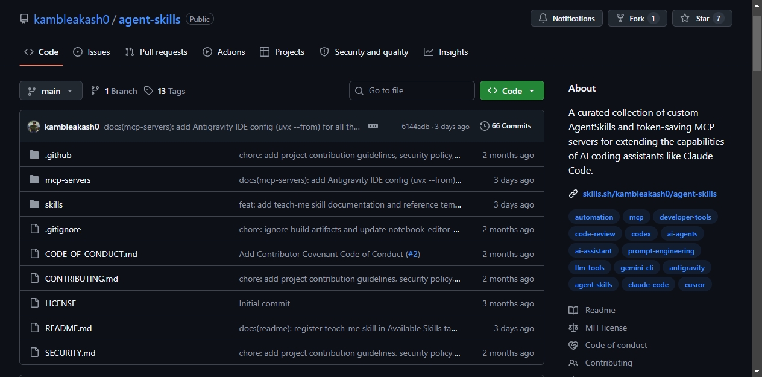Star the agent-skills repository

(x=702, y=19)
